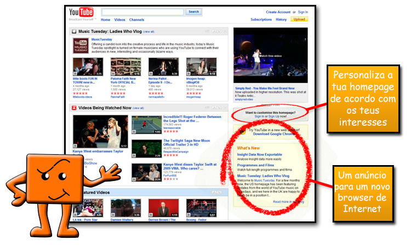Viewport: 411px width, 246px height.
Task: Move Music Tuesday module down
Action: [x=219, y=31]
